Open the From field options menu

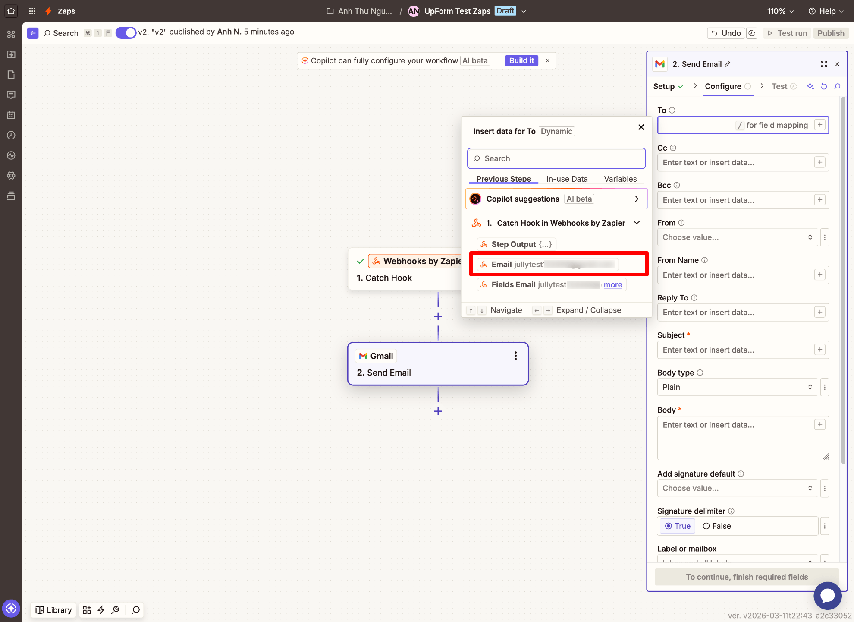825,237
